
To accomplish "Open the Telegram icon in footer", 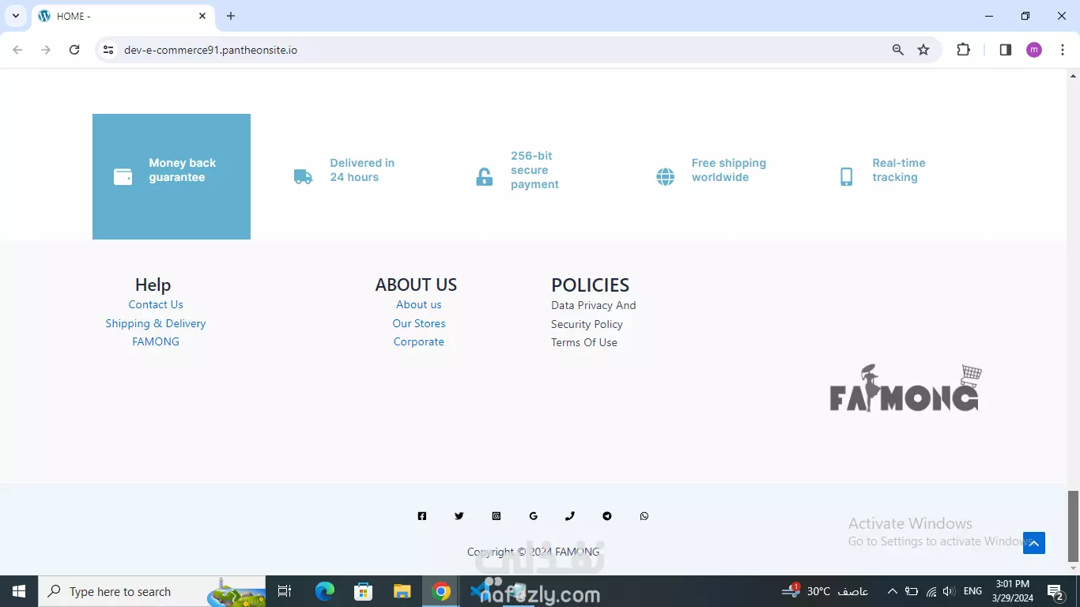I will (607, 516).
